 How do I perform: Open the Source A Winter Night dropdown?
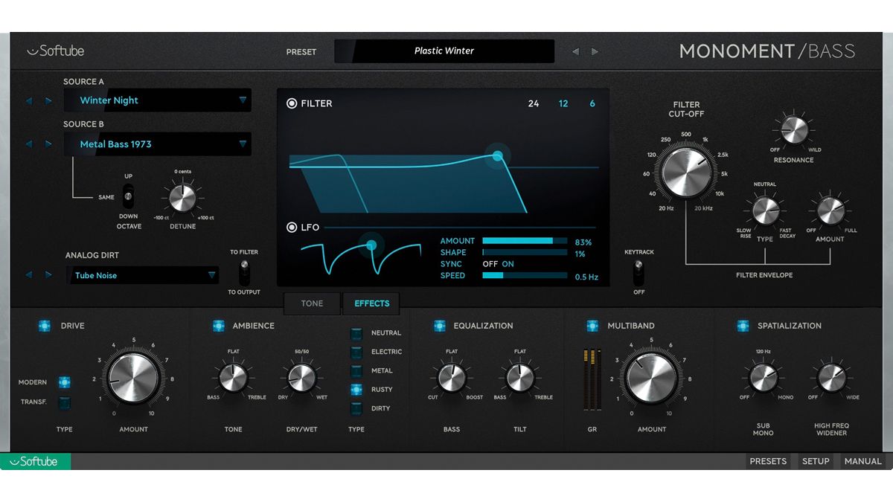[157, 100]
